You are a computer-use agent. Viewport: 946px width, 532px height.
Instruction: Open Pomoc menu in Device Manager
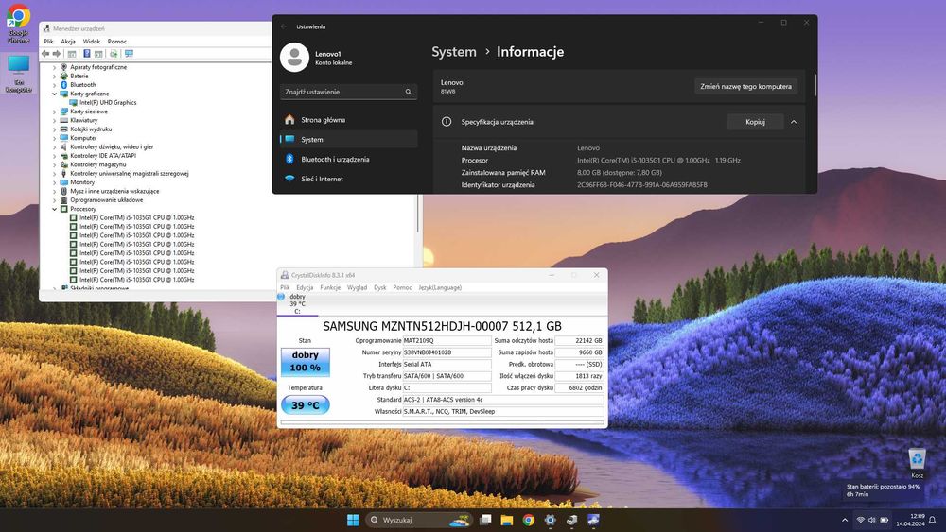click(117, 42)
